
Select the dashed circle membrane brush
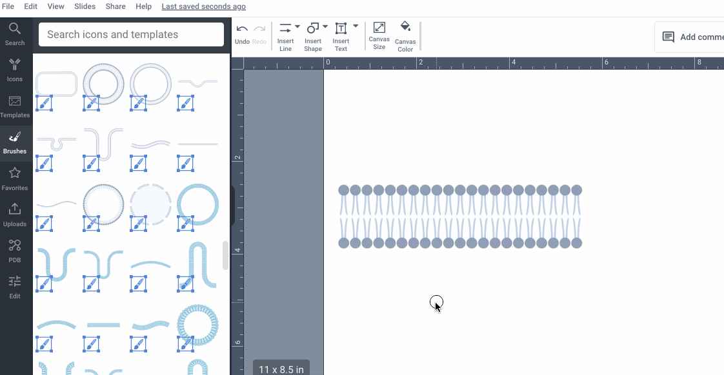click(151, 204)
